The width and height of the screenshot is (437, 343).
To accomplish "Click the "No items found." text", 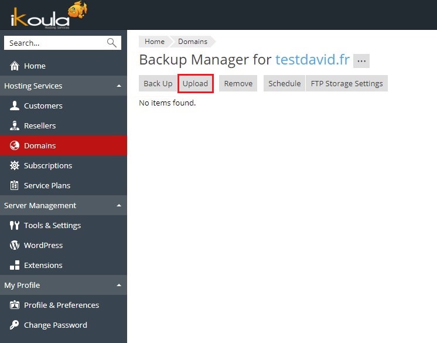I will coord(167,103).
